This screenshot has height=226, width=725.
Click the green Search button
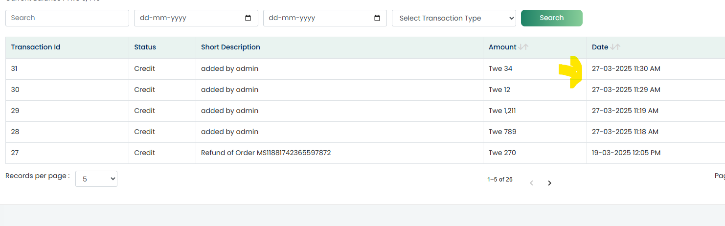click(x=552, y=18)
